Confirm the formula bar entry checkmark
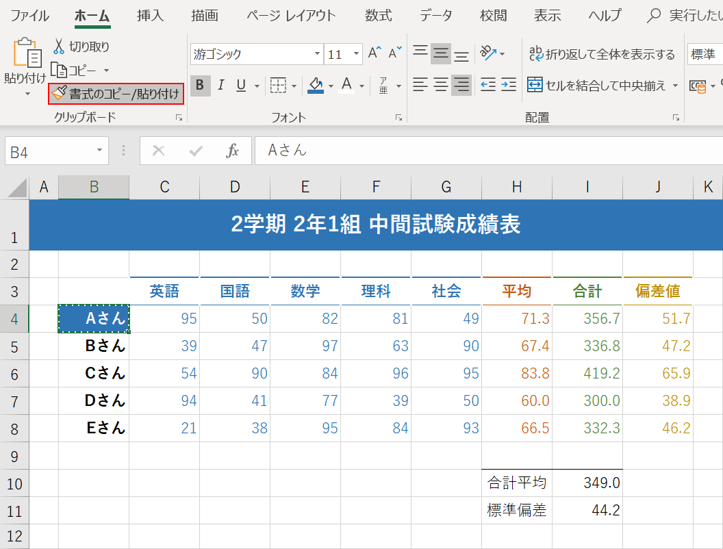This screenshot has height=549, width=723. 196,151
